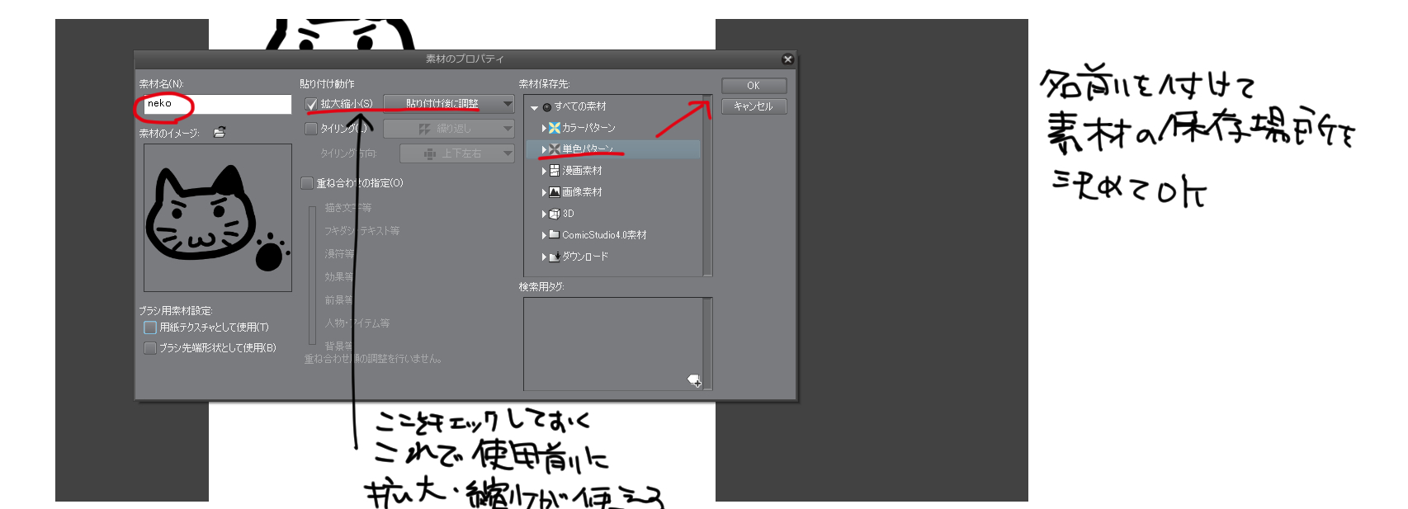Uncheck the 拡大縮小(S) checkbox
The image size is (1408, 509).
pos(311,104)
